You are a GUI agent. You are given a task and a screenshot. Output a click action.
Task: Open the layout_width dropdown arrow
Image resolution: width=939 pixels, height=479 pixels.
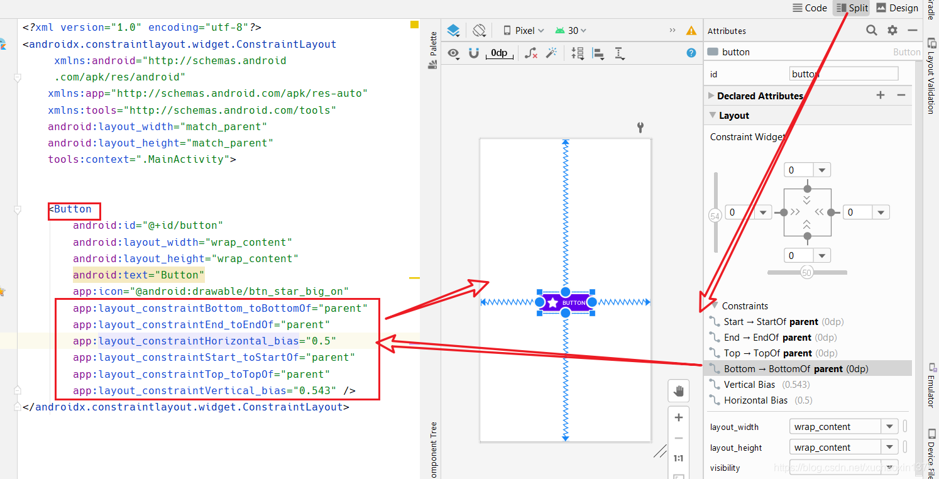click(889, 426)
